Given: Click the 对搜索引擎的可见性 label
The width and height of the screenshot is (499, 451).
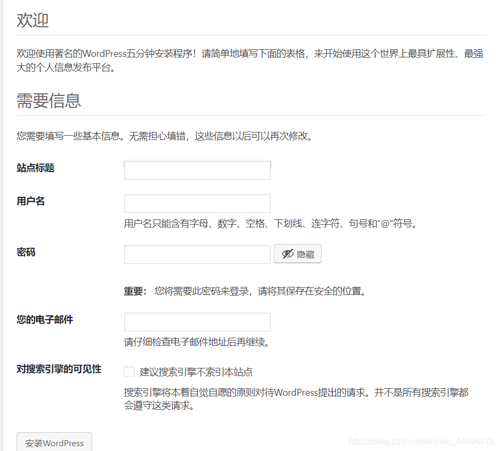Looking at the screenshot, I should point(59,369).
